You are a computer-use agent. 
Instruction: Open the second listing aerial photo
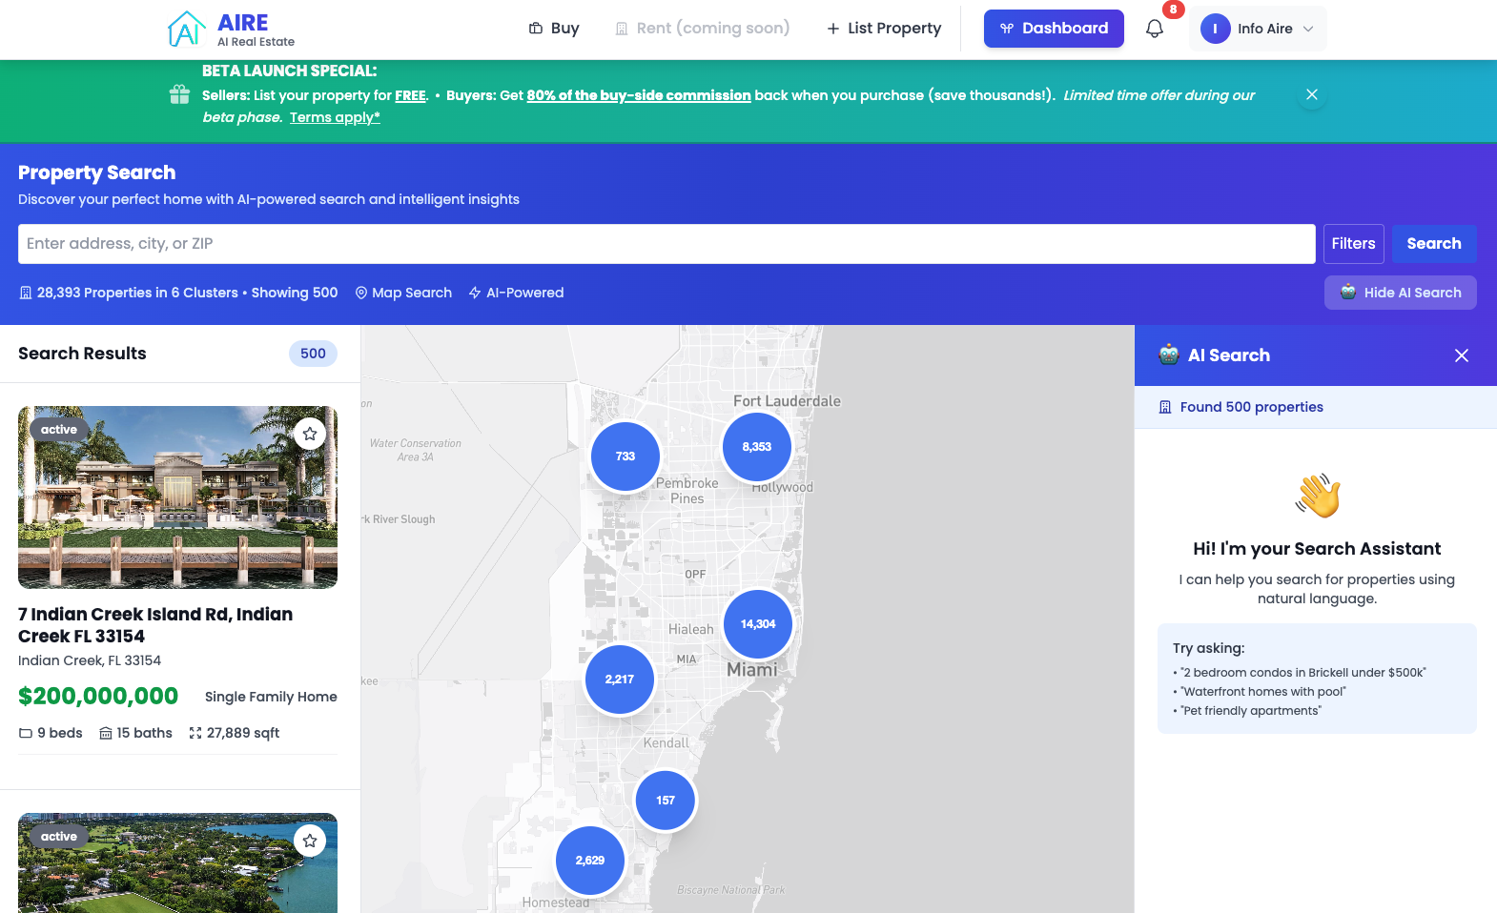(x=177, y=862)
